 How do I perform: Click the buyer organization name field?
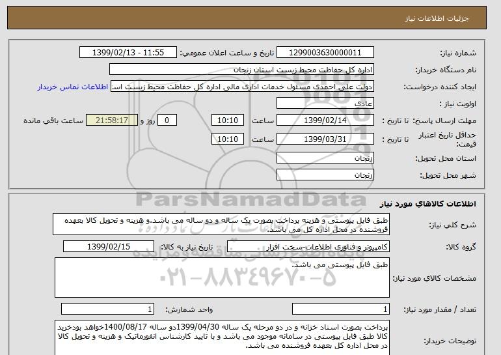pyautogui.click(x=241, y=70)
